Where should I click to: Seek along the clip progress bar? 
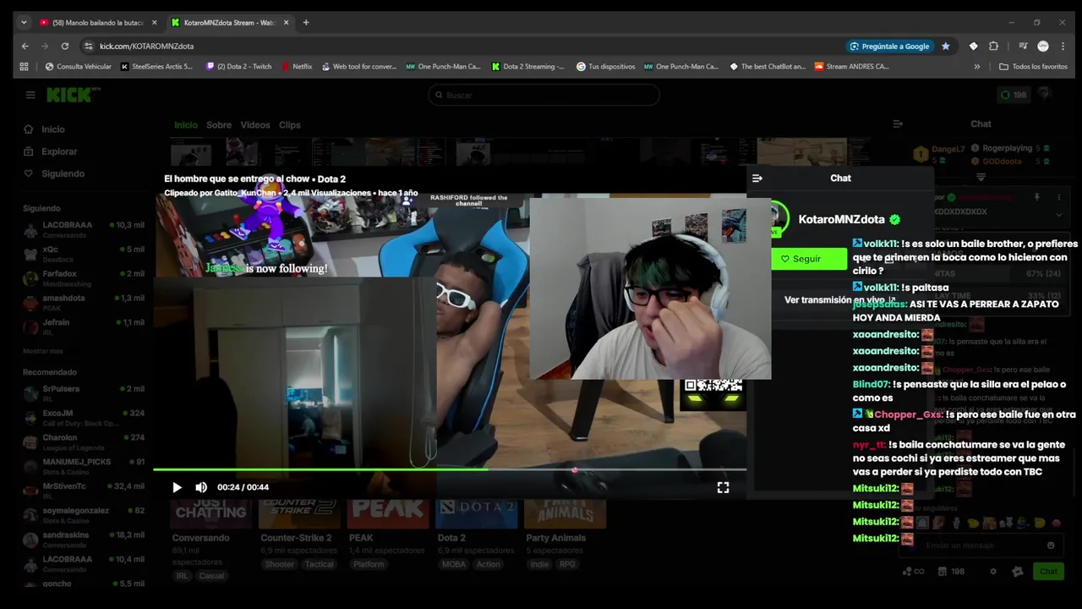point(450,469)
